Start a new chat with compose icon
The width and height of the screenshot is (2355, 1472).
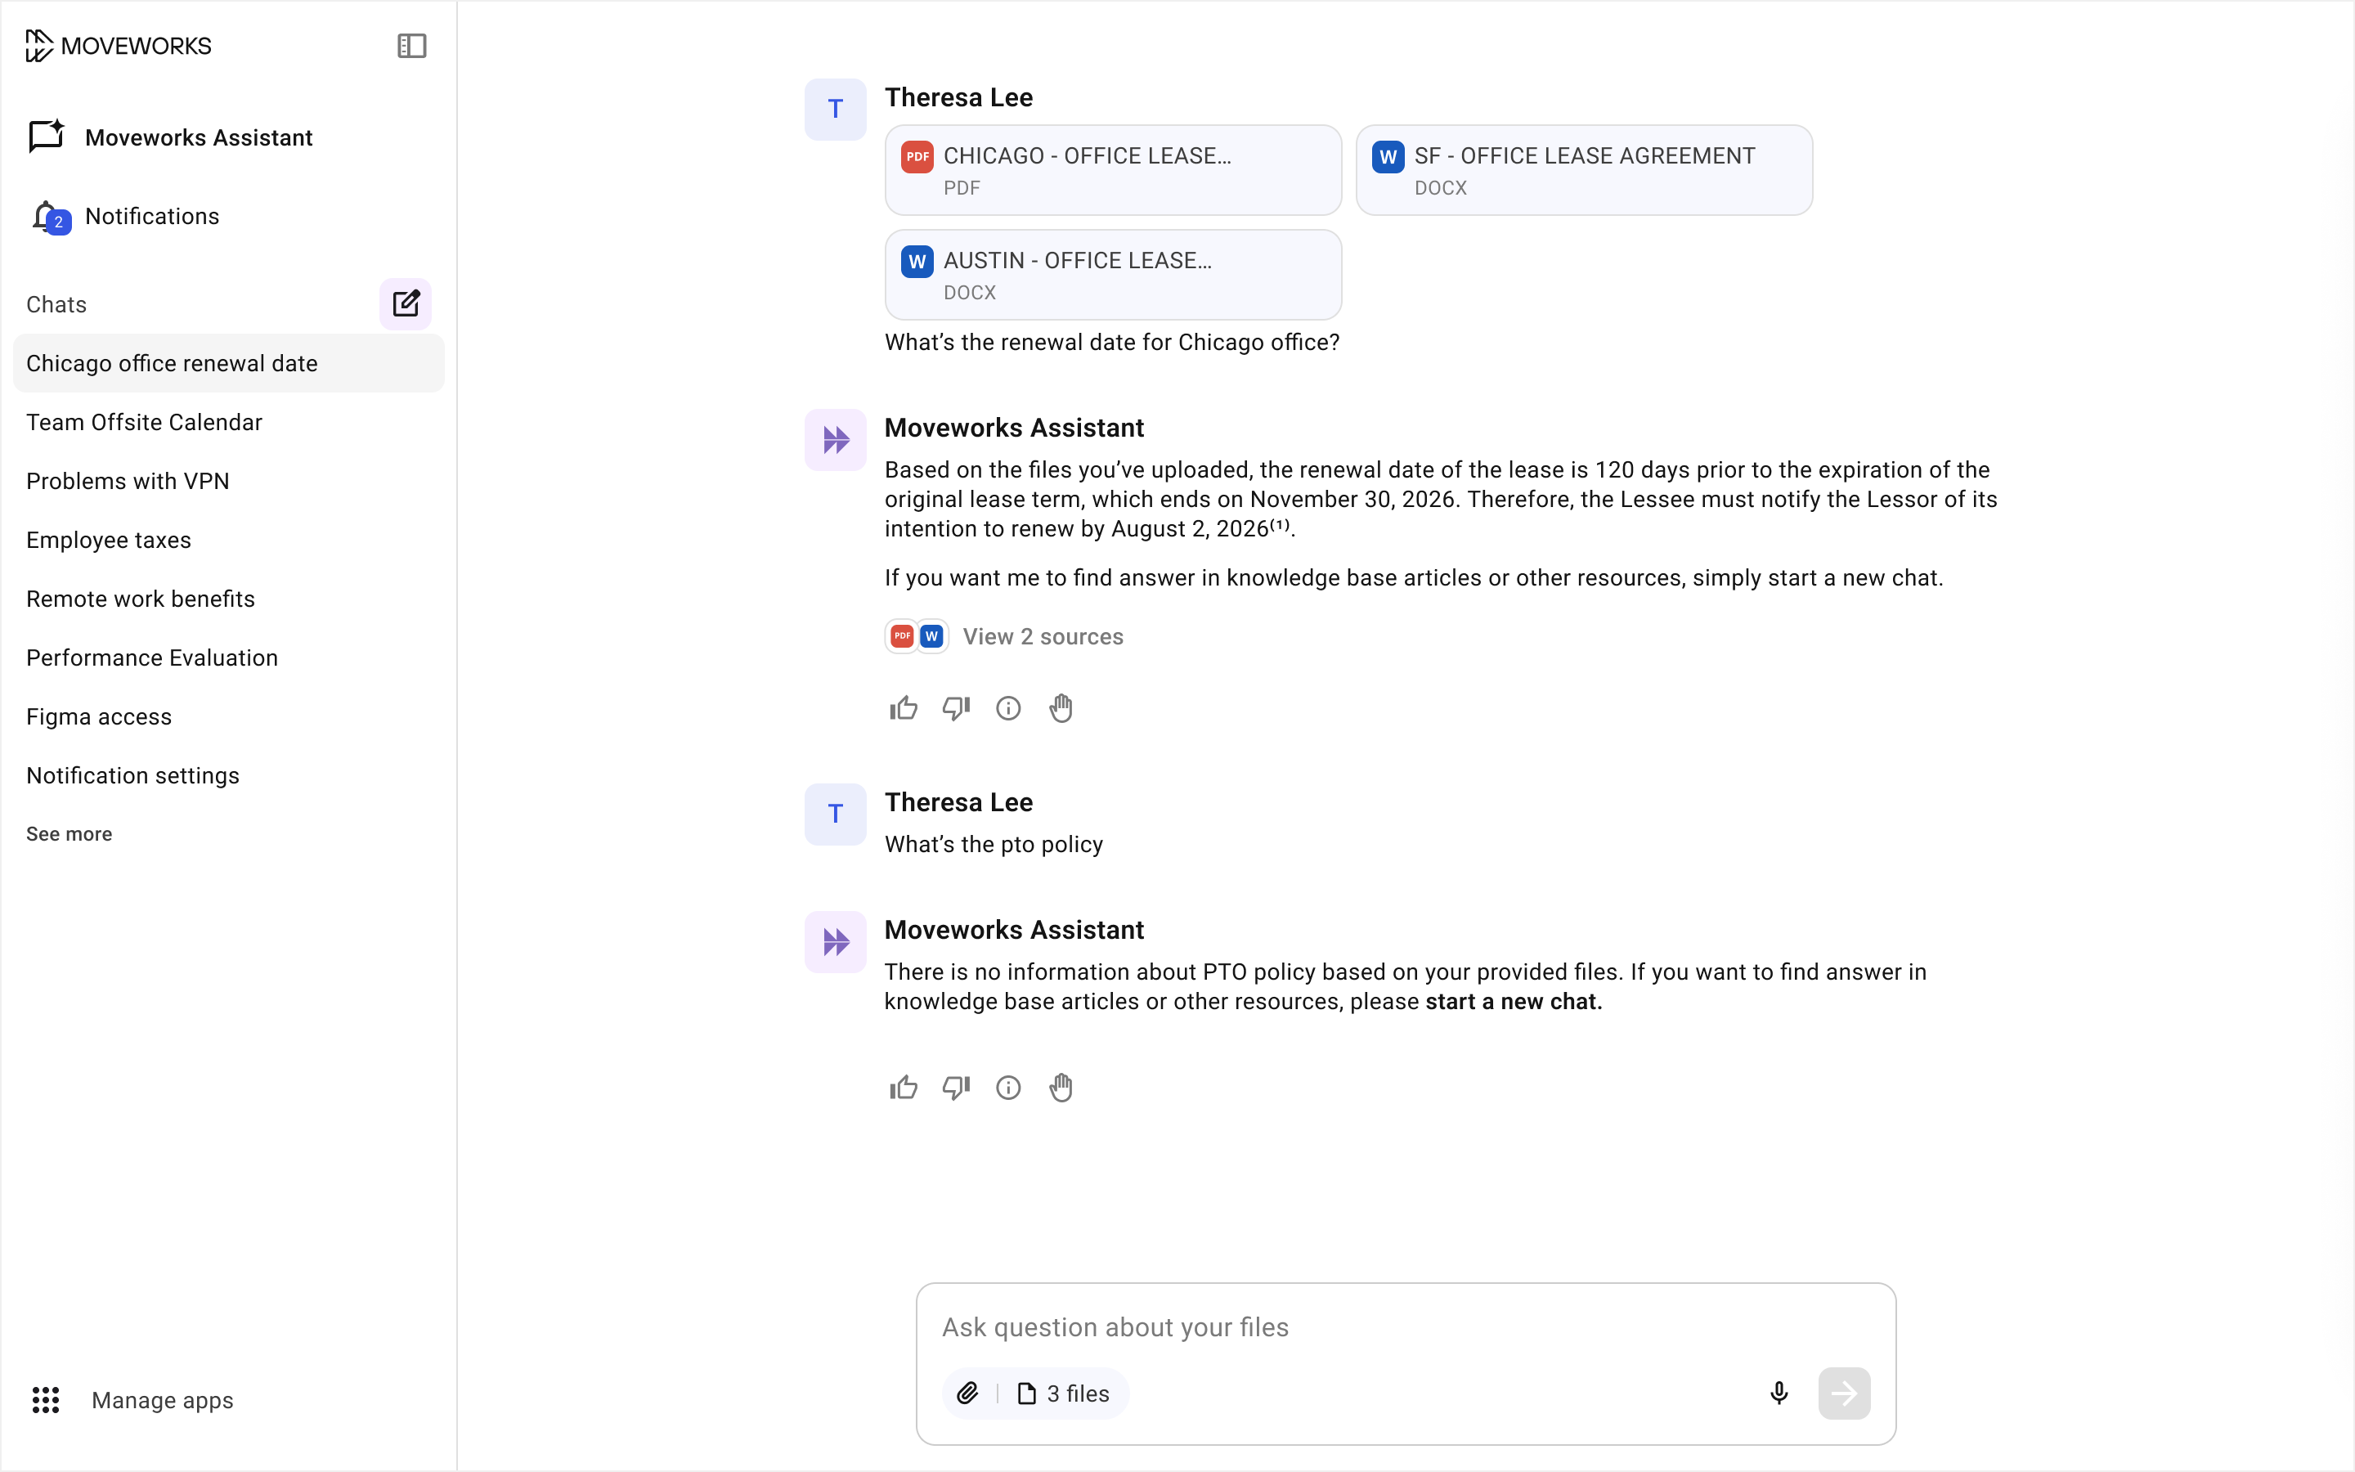coord(406,303)
